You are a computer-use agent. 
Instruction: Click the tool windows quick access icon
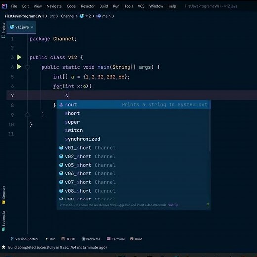click(4, 247)
